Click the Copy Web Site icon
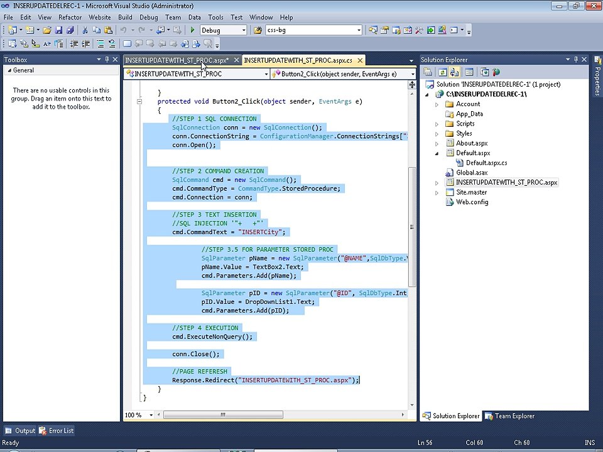 tap(484, 72)
